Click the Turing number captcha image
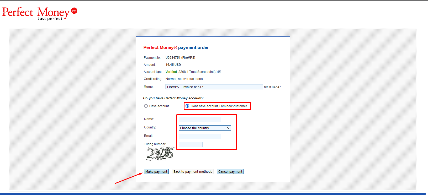Image resolution: width=428 pixels, height=195 pixels. (160, 154)
